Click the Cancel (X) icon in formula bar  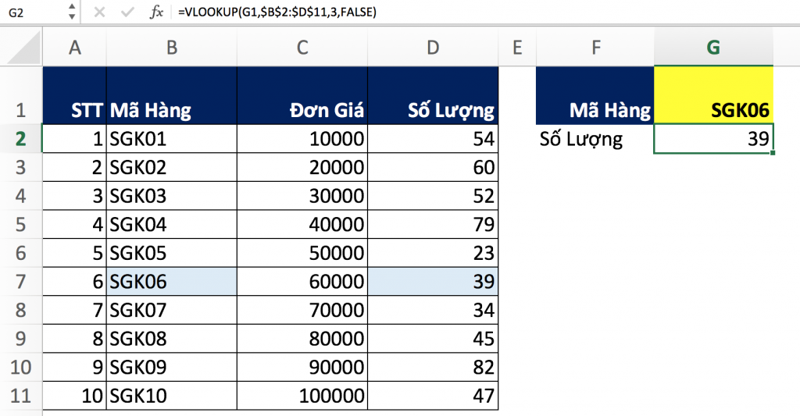pyautogui.click(x=99, y=12)
